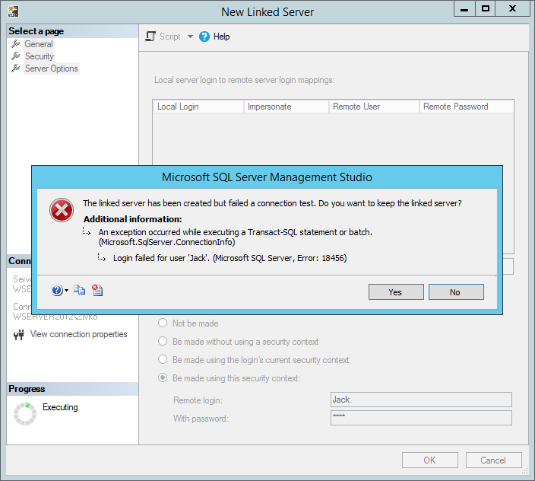Click the blue Help question mark icon
The width and height of the screenshot is (535, 481).
[x=204, y=37]
